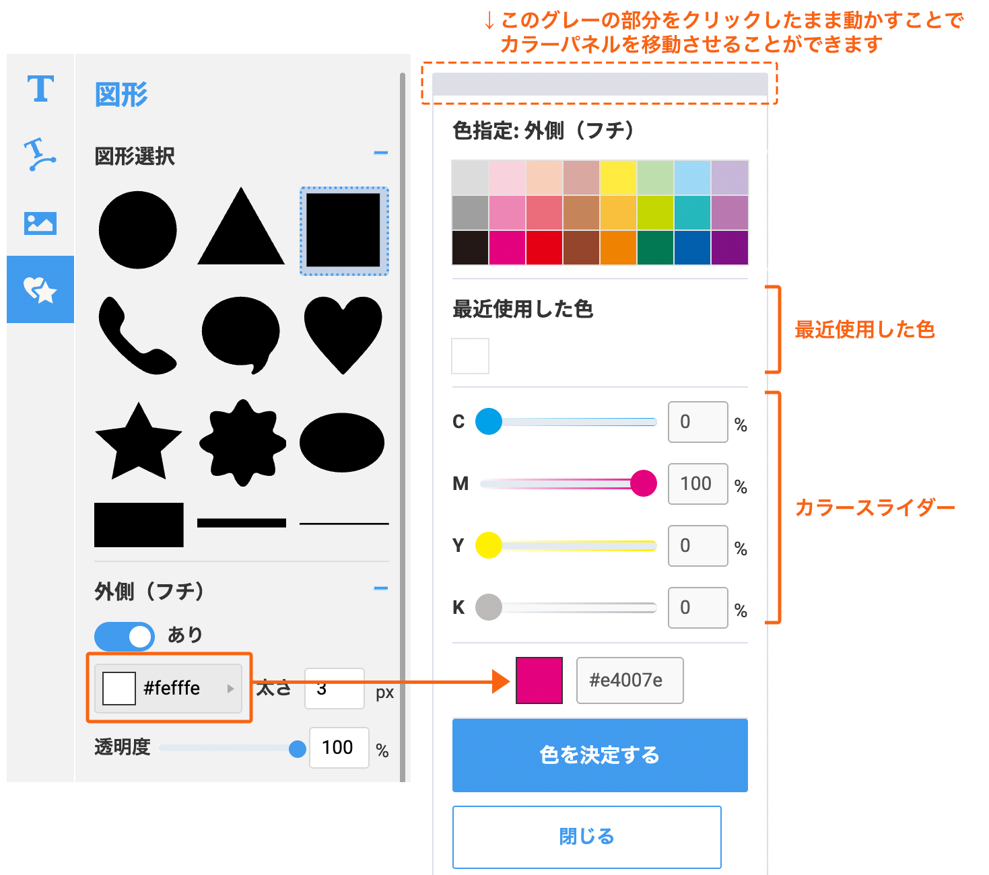Click the 色を決定する button

(600, 755)
